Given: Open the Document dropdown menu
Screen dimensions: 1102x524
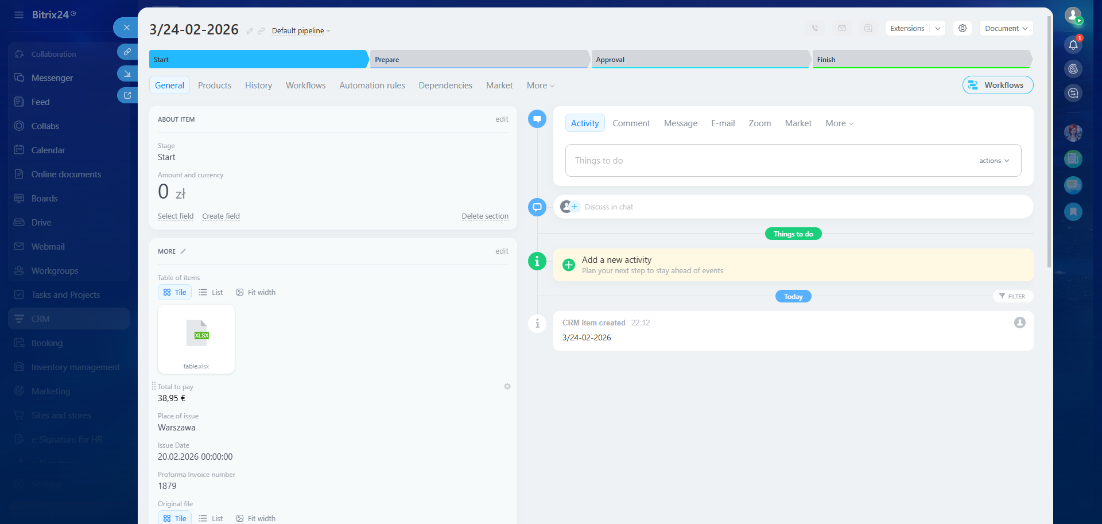Looking at the screenshot, I should coord(1006,28).
